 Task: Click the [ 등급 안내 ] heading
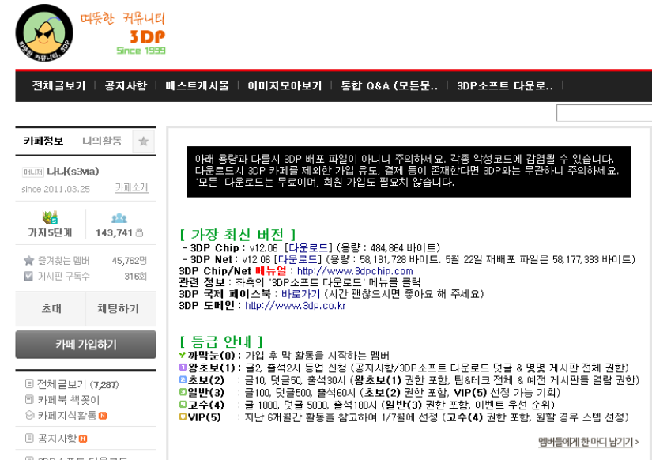coord(221,341)
